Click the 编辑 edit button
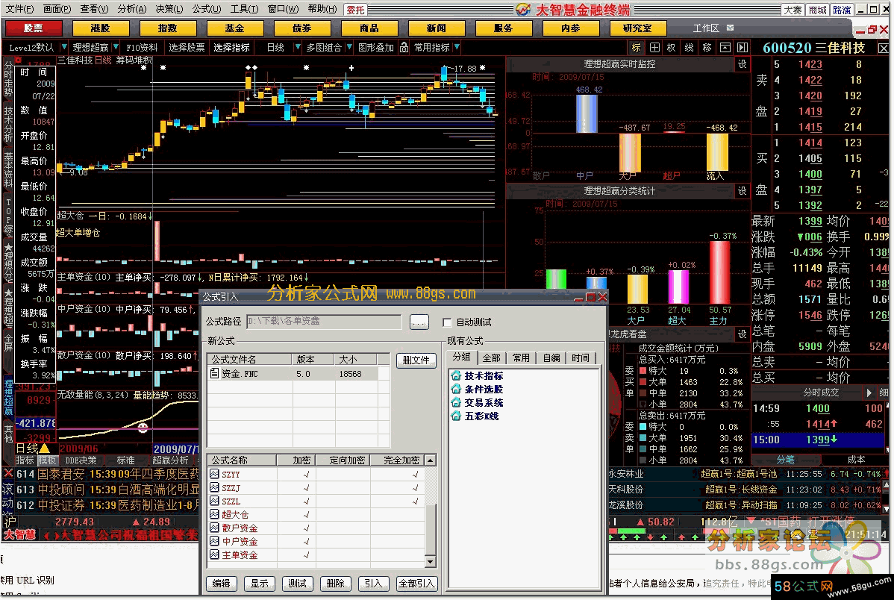The height and width of the screenshot is (600, 894). point(221,584)
